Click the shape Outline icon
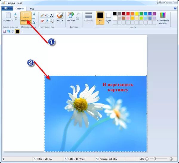Viewport: 179px width, 163px height. (x=77, y=14)
